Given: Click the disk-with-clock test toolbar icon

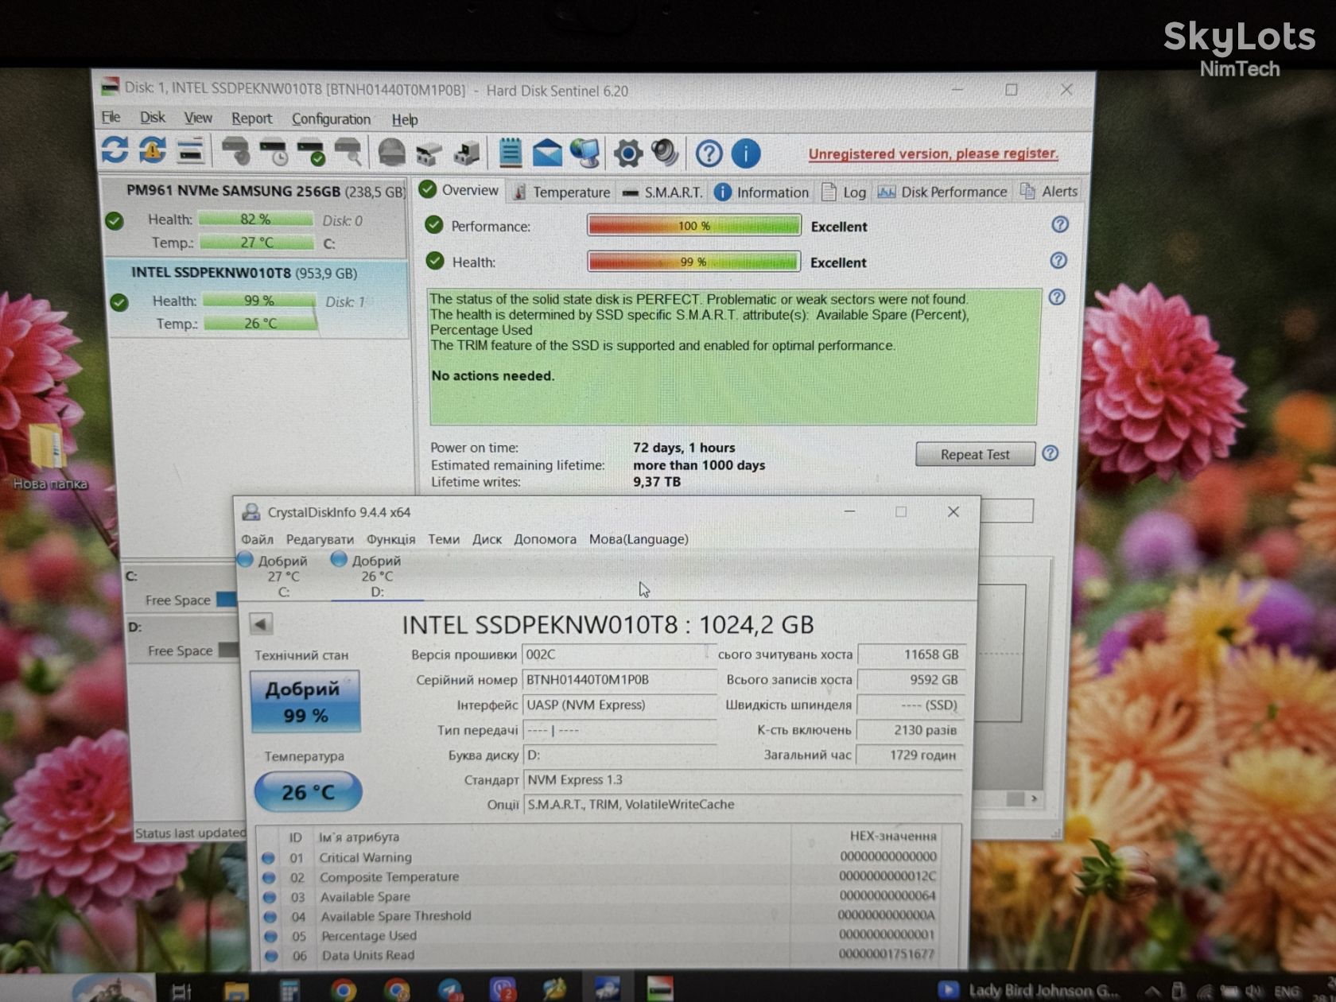Looking at the screenshot, I should pos(273,152).
